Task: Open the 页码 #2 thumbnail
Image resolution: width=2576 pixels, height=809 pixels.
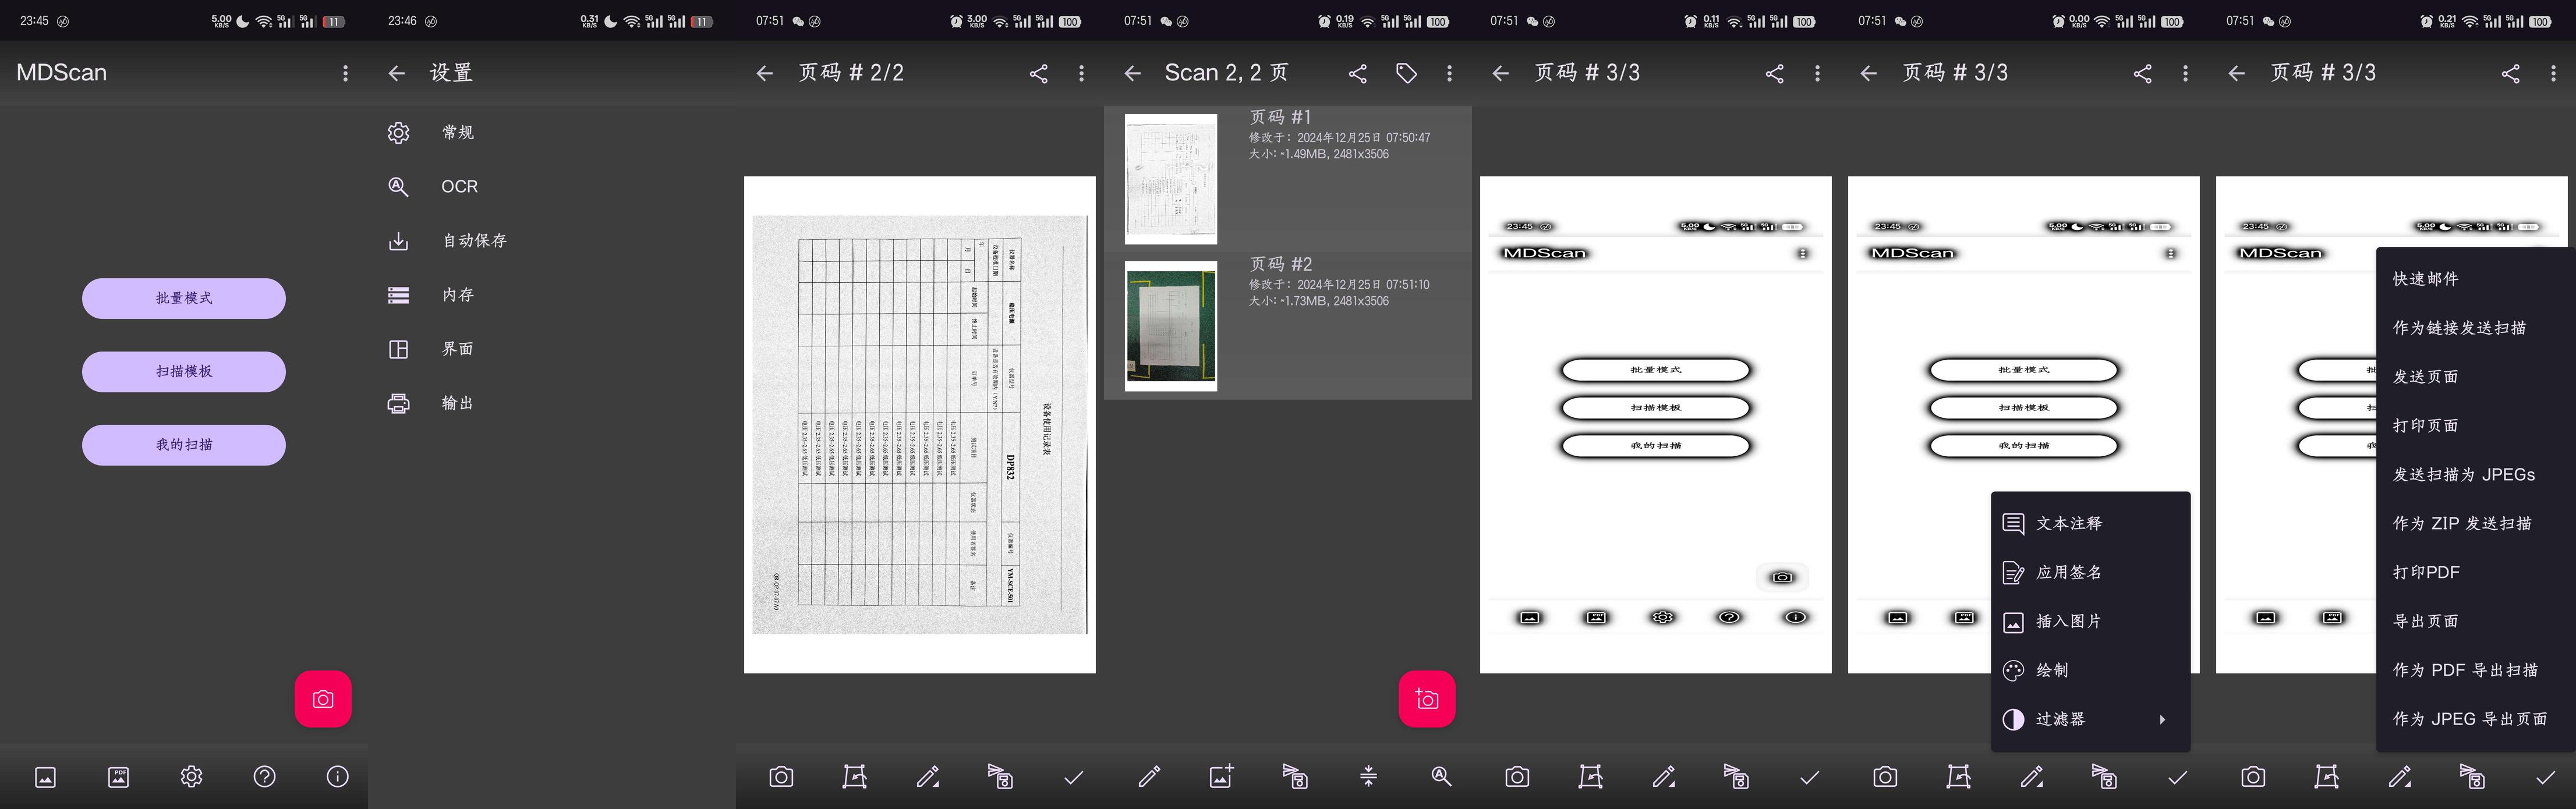Action: pyautogui.click(x=1171, y=326)
